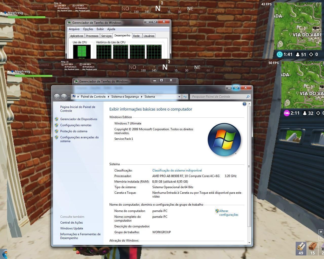The width and height of the screenshot is (324, 259).
Task: Click shield icon next to Configurações remotas
Action: click(56, 125)
